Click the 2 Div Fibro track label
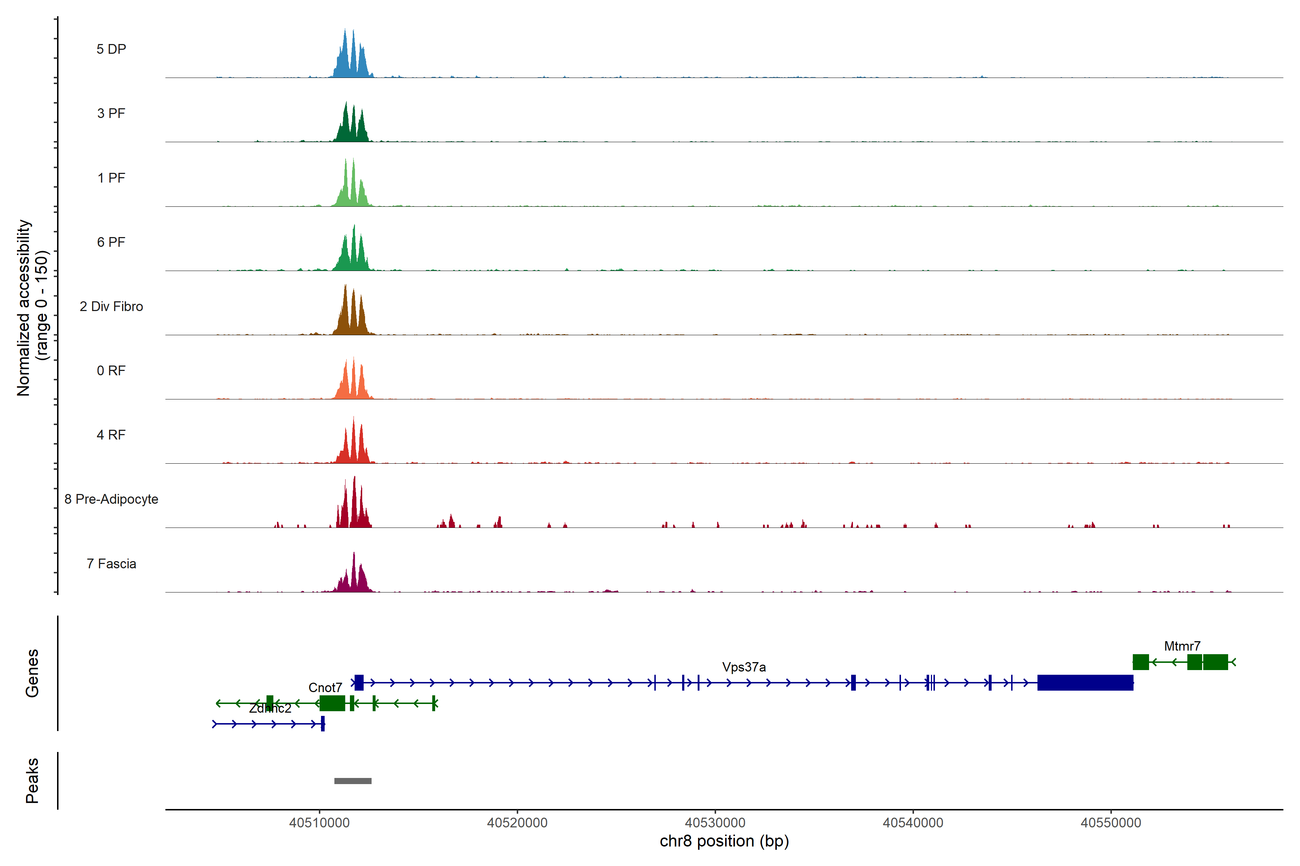This screenshot has height=866, width=1300. pyautogui.click(x=111, y=306)
